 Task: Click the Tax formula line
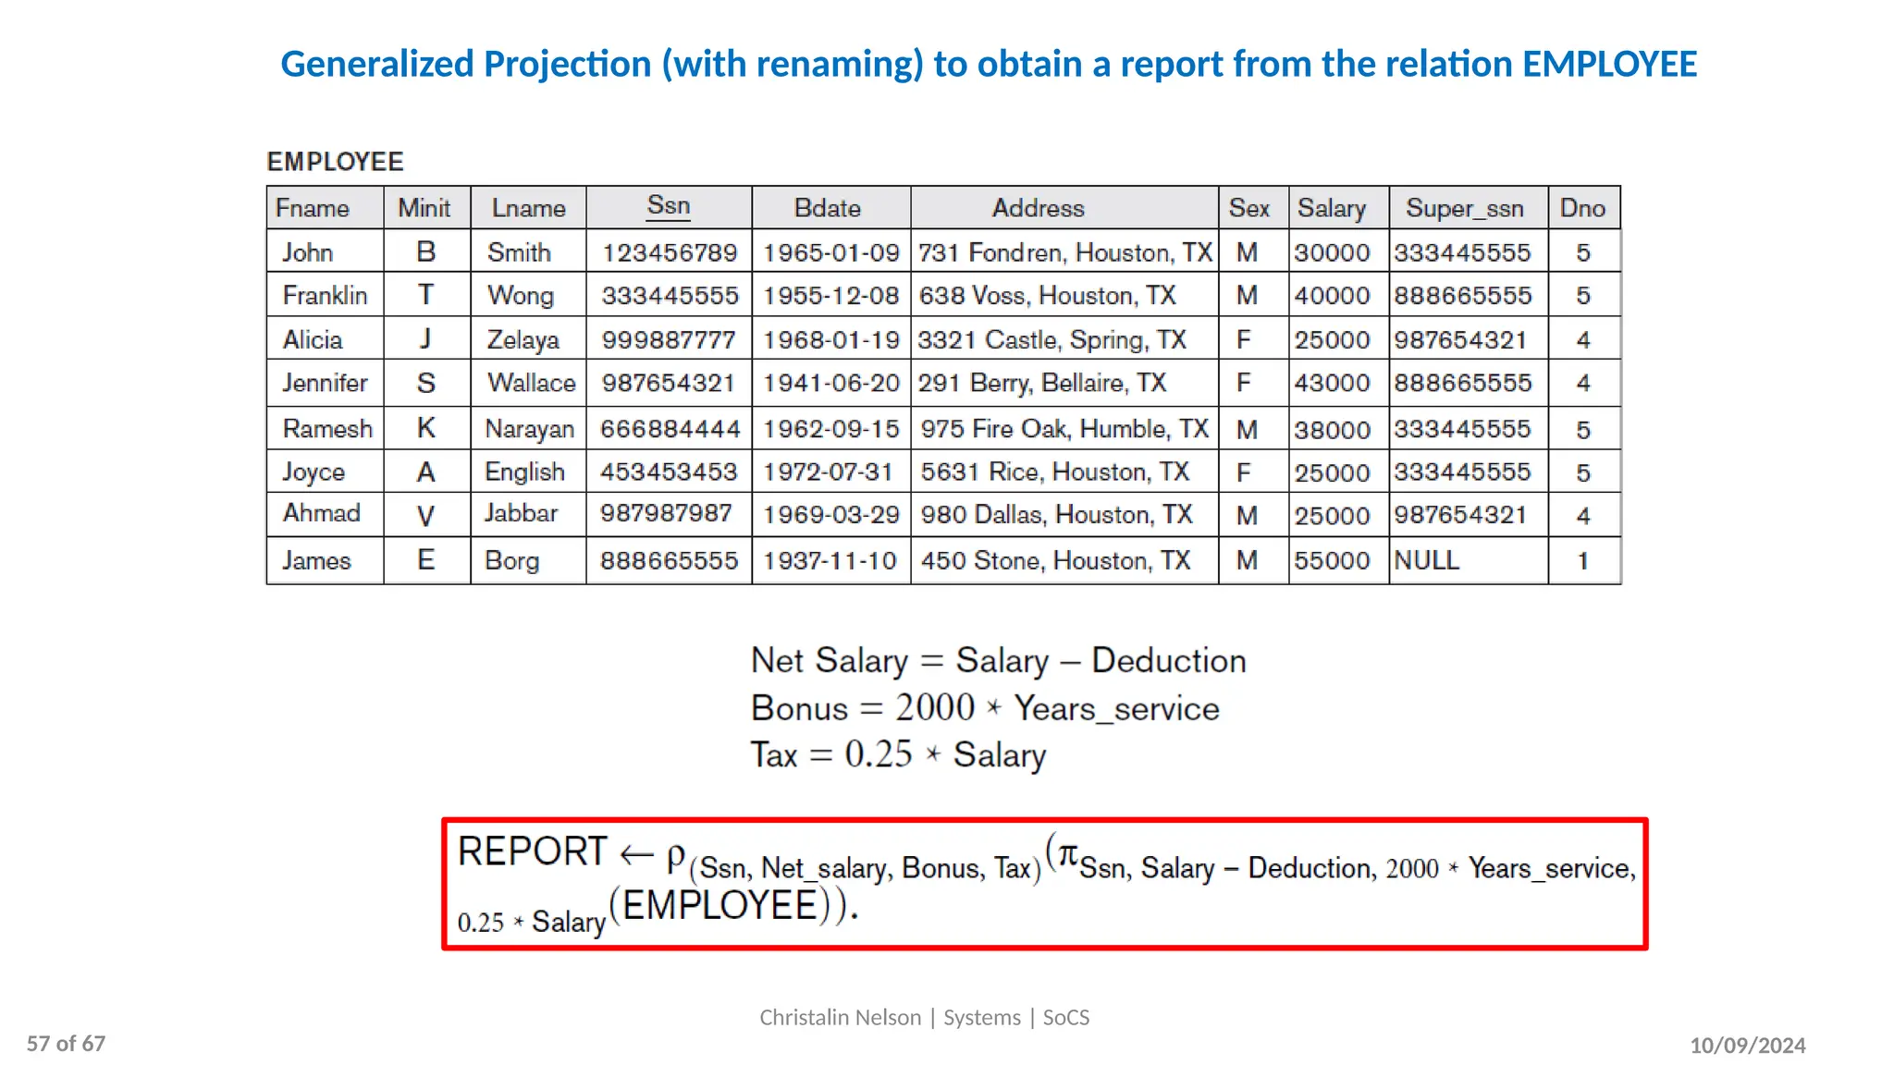[x=898, y=755]
